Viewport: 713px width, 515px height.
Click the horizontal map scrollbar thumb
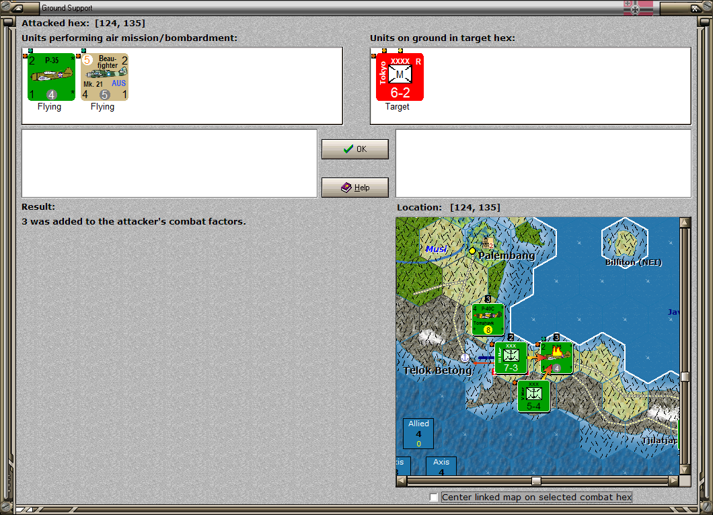537,481
